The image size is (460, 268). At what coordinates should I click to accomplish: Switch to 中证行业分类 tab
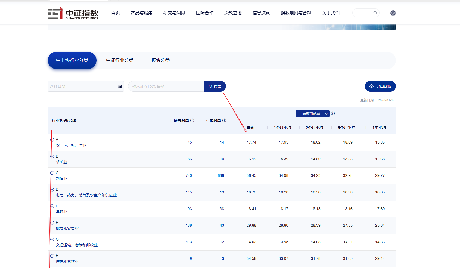[120, 60]
